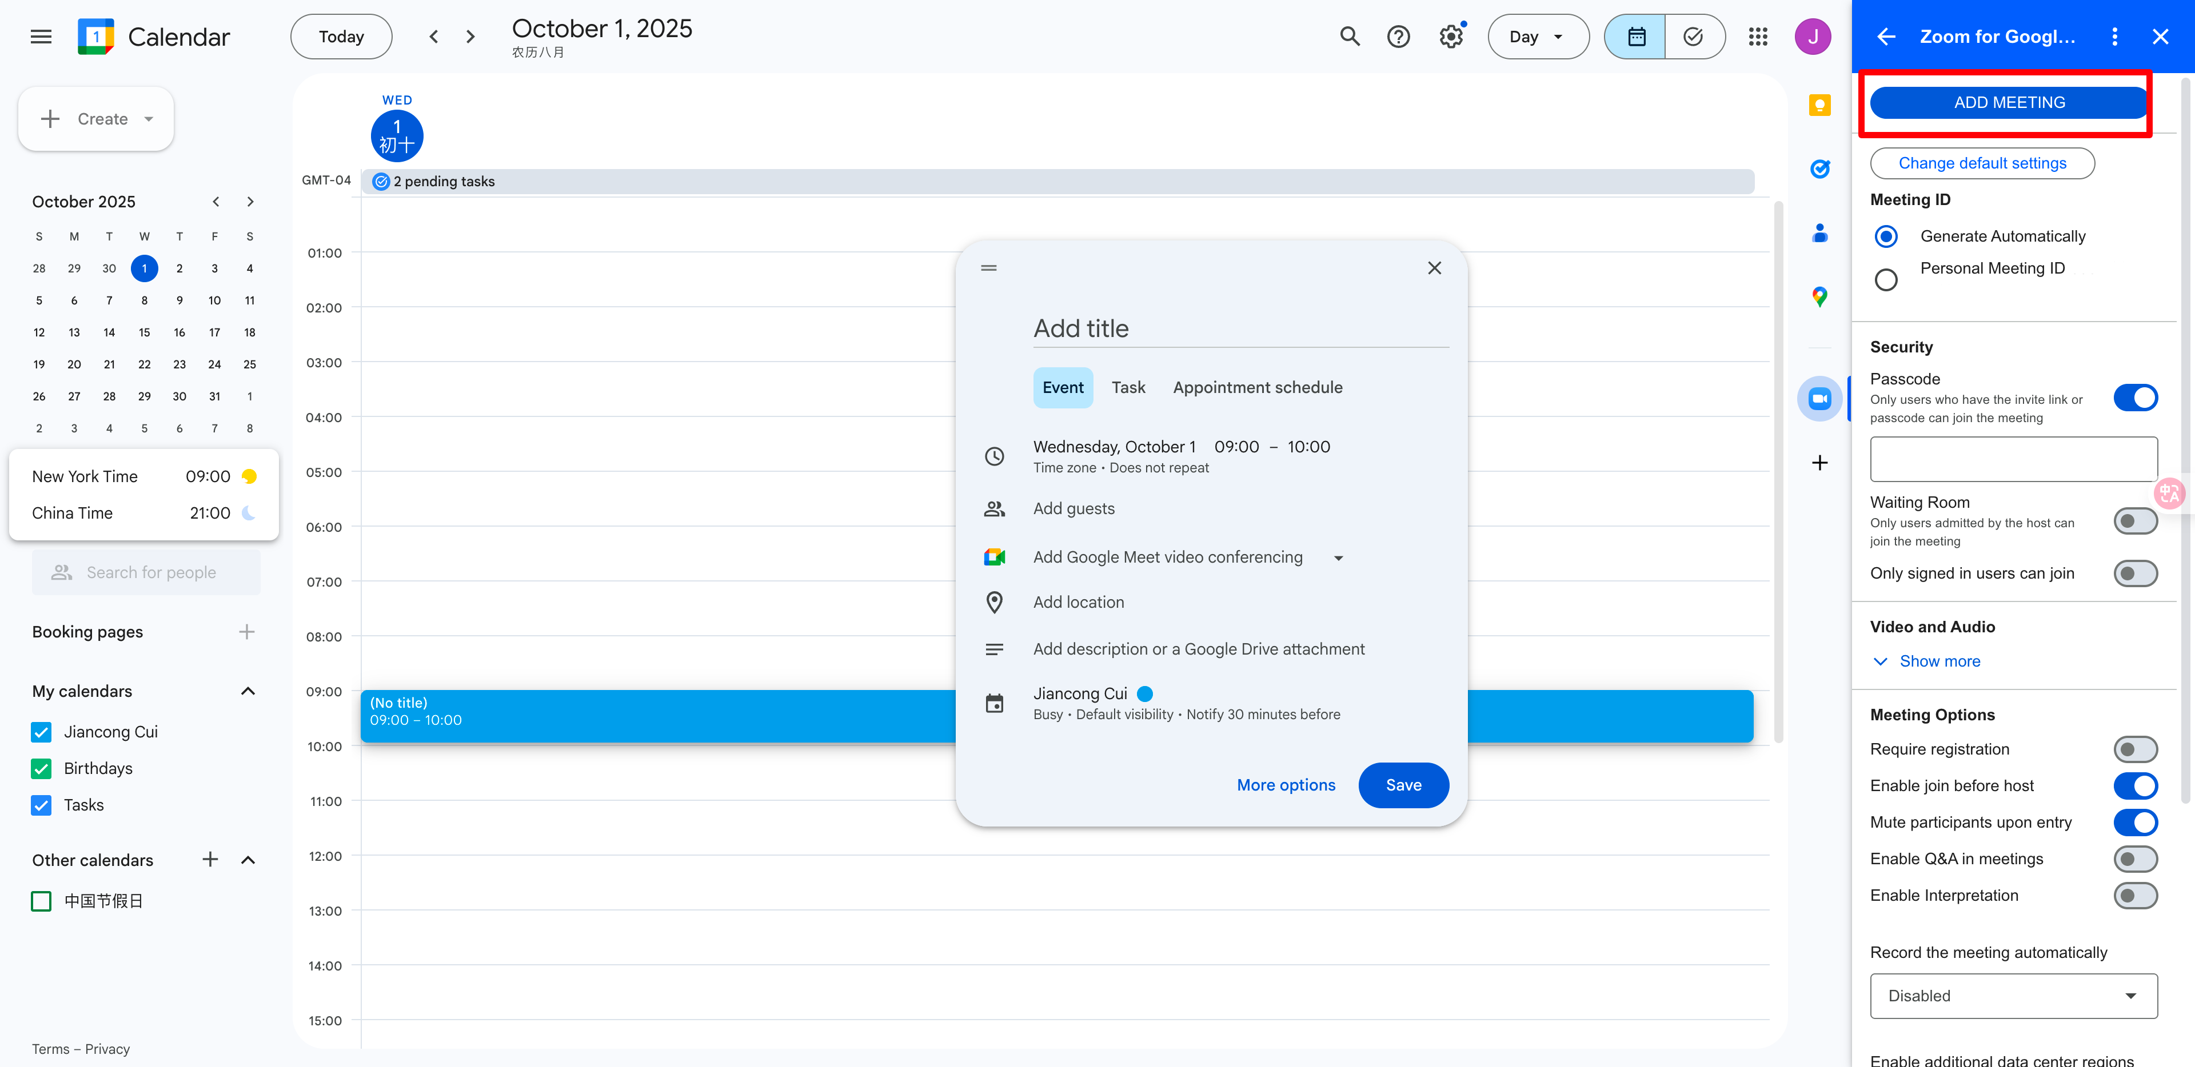Expand Show more under Video and Audio

(1938, 661)
